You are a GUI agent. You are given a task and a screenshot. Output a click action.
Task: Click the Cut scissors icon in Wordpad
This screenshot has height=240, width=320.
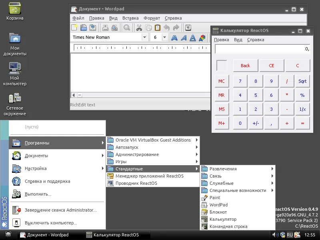tap(139, 27)
